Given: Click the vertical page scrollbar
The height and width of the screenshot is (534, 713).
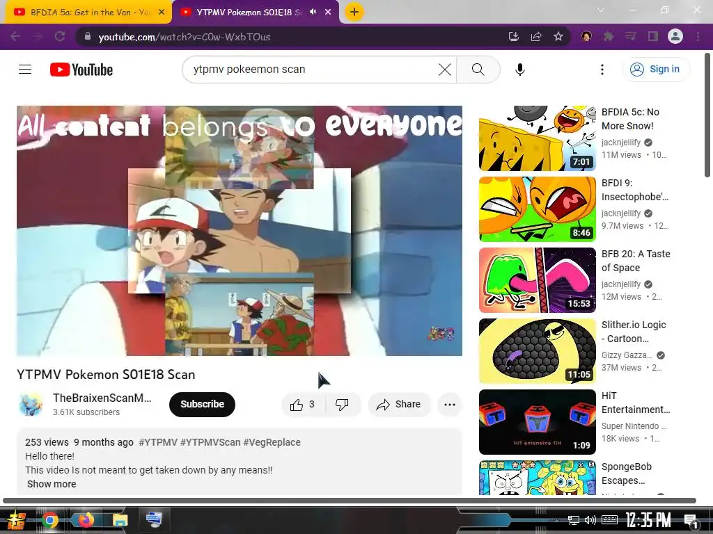Looking at the screenshot, I should (707, 115).
